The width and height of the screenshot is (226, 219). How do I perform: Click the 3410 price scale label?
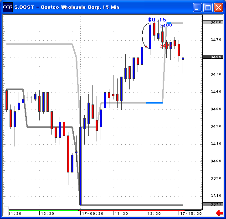(x=216, y=144)
